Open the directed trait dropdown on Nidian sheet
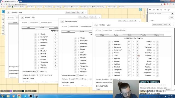This screenshot has height=98, width=175. pyautogui.click(x=30, y=82)
